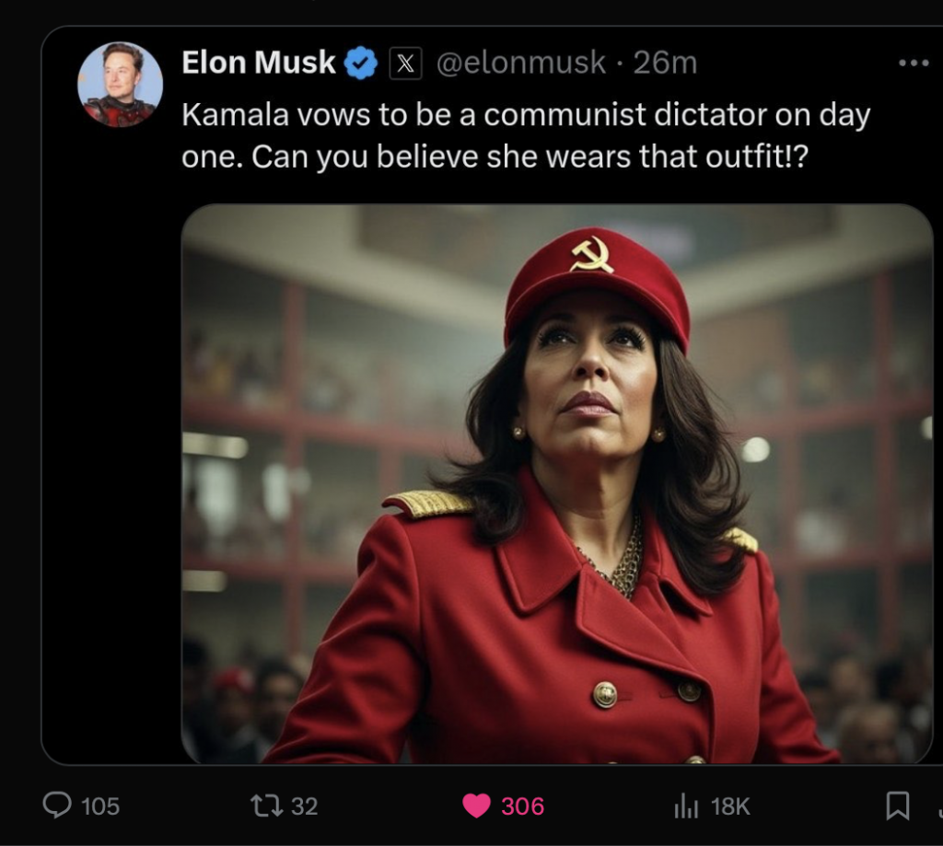The width and height of the screenshot is (943, 846).
Task: Click the @elonmusk handle
Action: click(x=520, y=63)
